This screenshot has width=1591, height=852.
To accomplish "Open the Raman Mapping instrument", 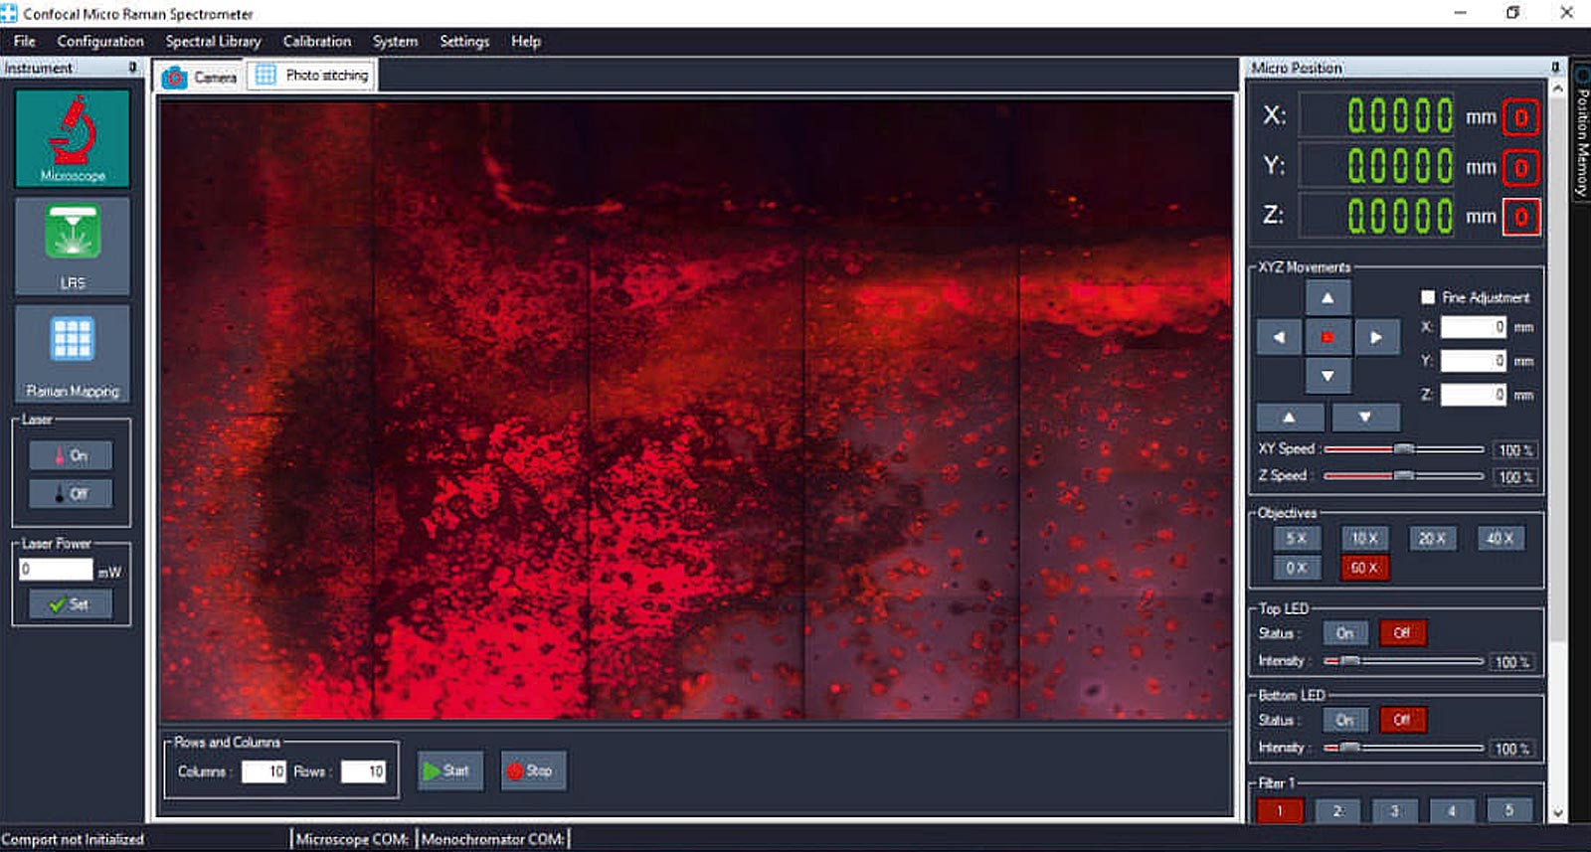I will click(x=72, y=352).
